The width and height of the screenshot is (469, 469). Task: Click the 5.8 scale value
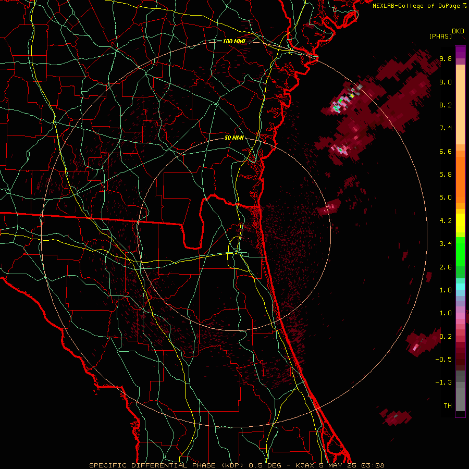[446, 175]
